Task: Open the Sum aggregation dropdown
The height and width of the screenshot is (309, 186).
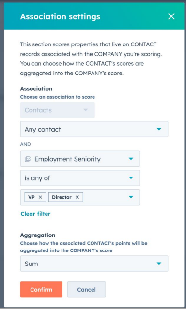Action: coord(94,264)
